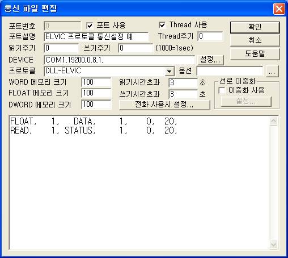Open help with the 도움말 button
This screenshot has width=288, height=258.
tap(255, 54)
